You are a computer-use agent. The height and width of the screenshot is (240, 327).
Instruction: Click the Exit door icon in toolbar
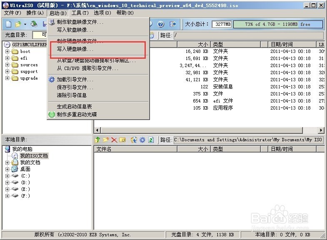tap(173, 24)
